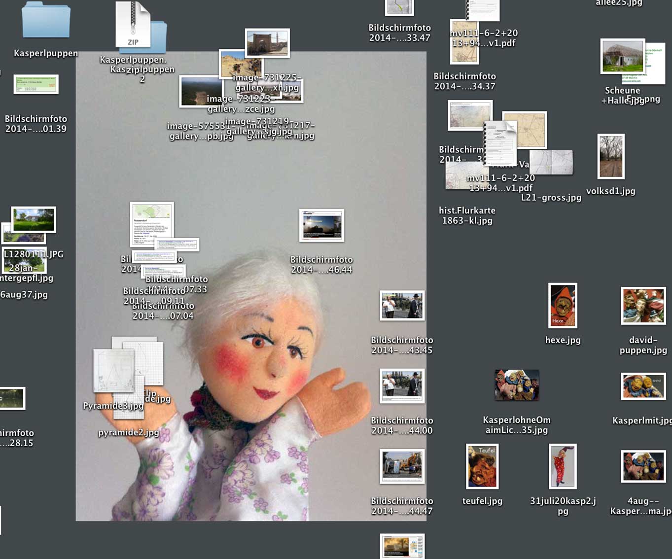
Task: Open Bildschirmfoto 2014 44.47 screenshot
Action: click(x=402, y=466)
